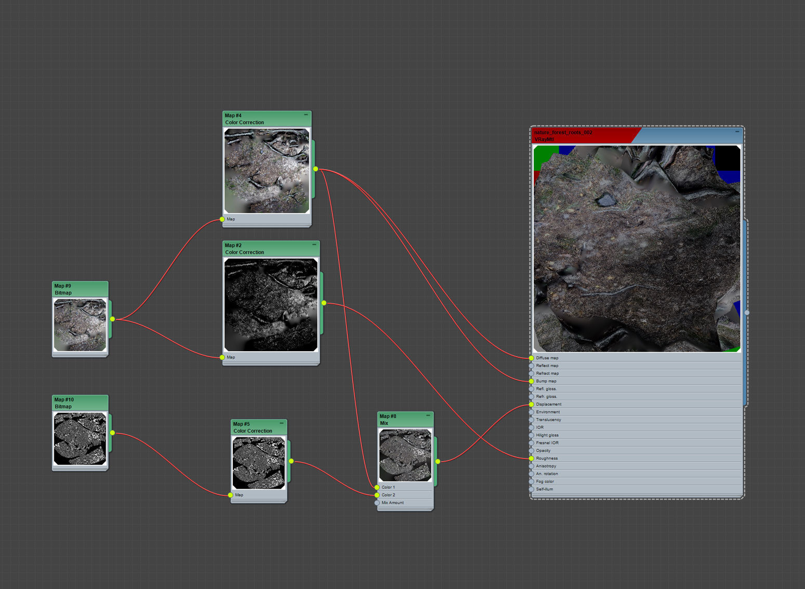This screenshot has width=805, height=589.
Task: Click the Fresnel IOR input socket
Action: [x=532, y=443]
